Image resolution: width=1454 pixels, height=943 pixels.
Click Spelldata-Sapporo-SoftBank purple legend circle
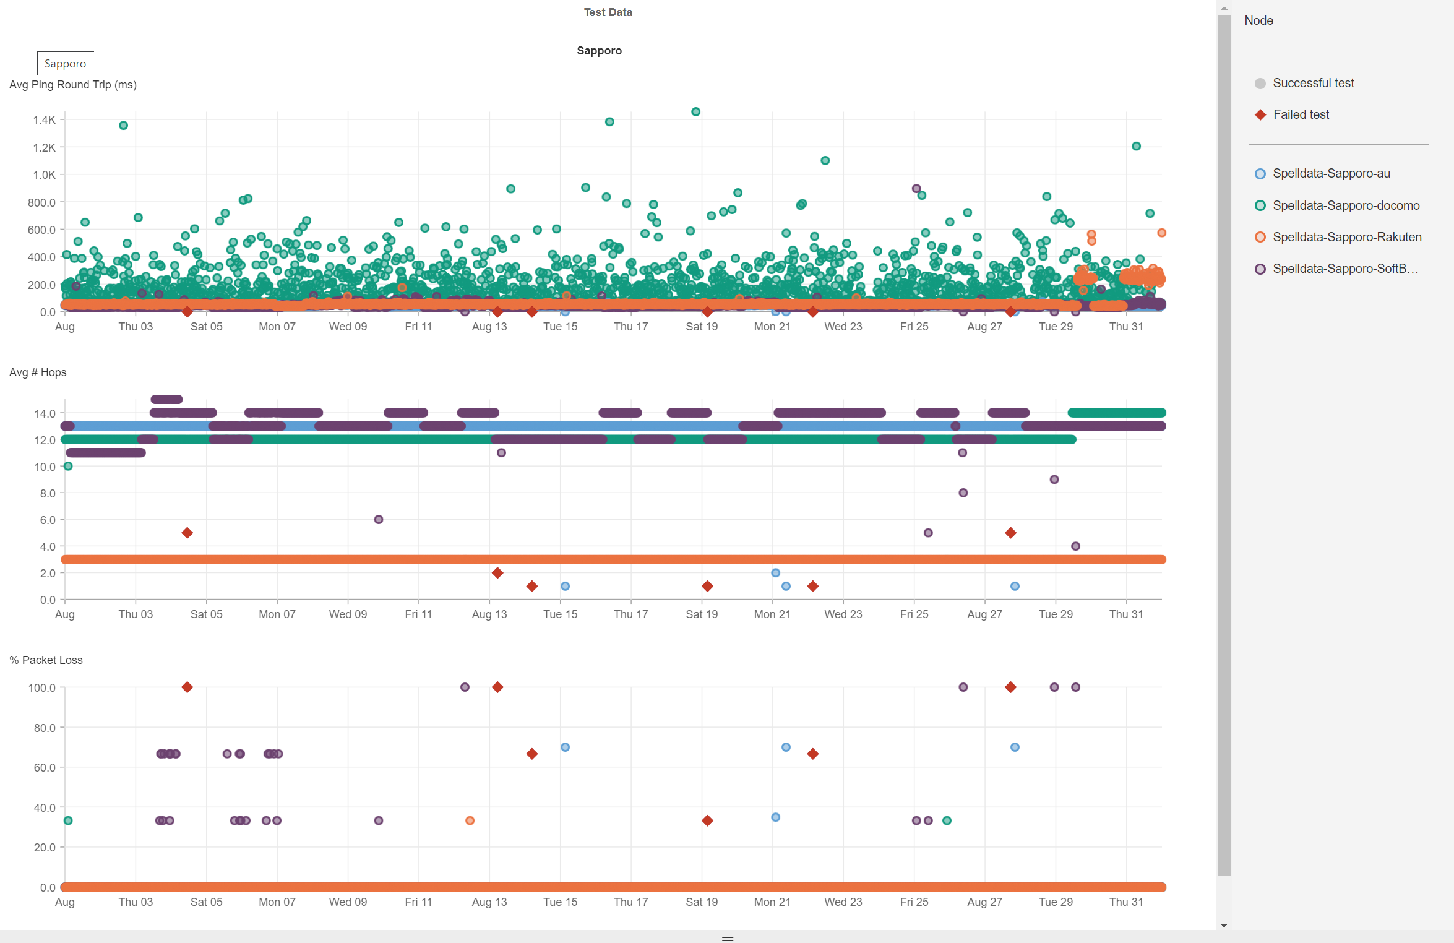tap(1260, 269)
